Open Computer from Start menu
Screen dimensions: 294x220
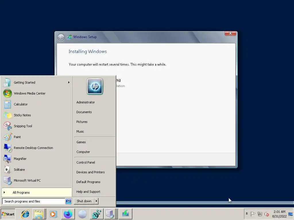pos(83,152)
